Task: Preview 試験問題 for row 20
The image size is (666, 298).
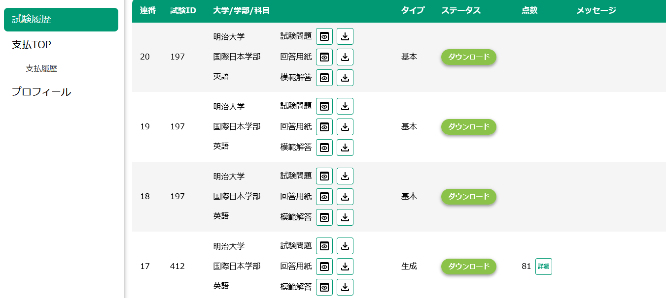Action: 324,36
